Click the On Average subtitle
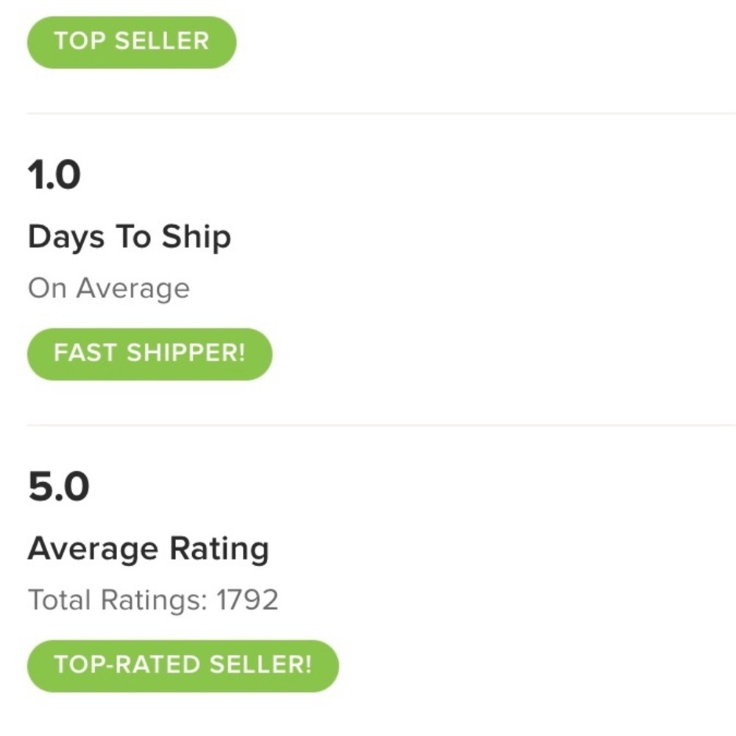The height and width of the screenshot is (736, 736). coord(108,289)
